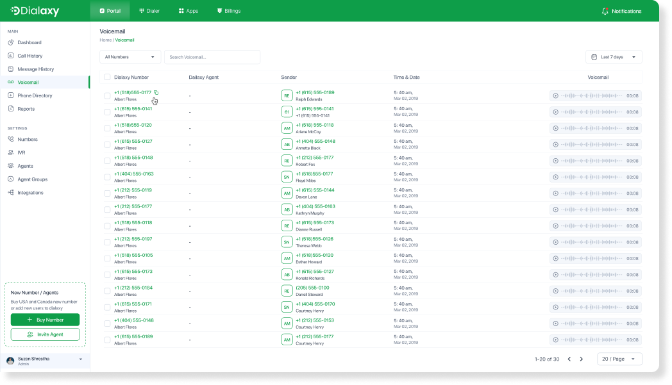Open the All Numbers filter dropdown
Image resolution: width=672 pixels, height=385 pixels.
click(130, 56)
